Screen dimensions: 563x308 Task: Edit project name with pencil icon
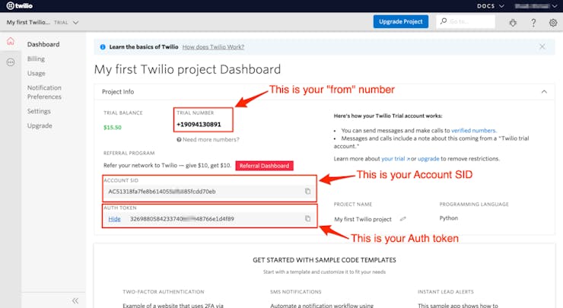coord(403,218)
